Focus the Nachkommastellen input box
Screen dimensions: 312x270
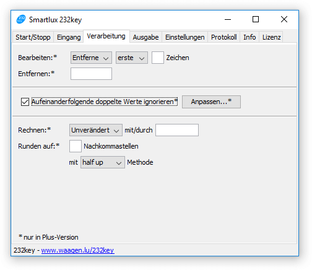click(76, 146)
